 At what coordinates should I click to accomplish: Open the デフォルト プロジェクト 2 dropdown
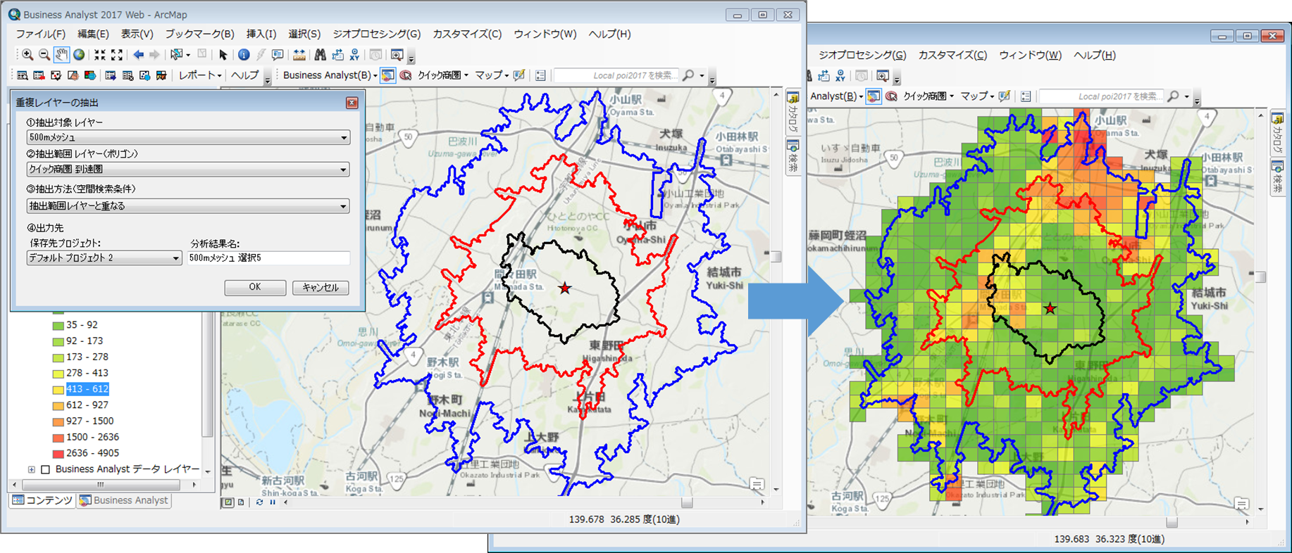(175, 258)
